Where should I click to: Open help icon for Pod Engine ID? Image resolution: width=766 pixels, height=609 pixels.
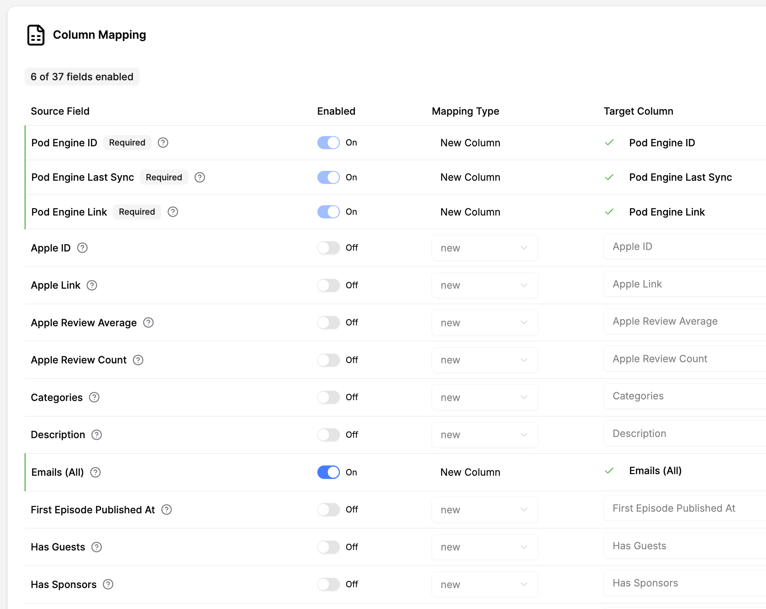click(x=163, y=143)
